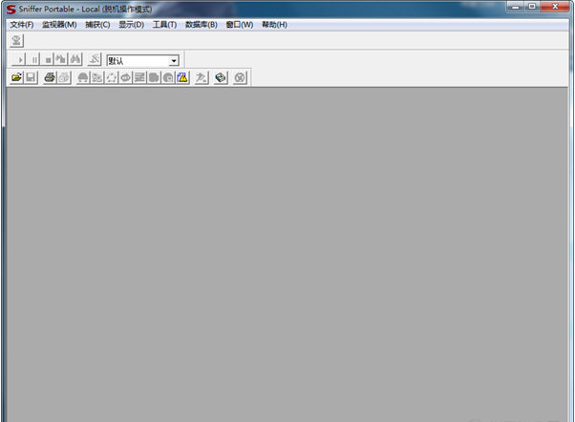Open the Host Table icon
Viewport: 575px width, 422px height.
(97, 77)
